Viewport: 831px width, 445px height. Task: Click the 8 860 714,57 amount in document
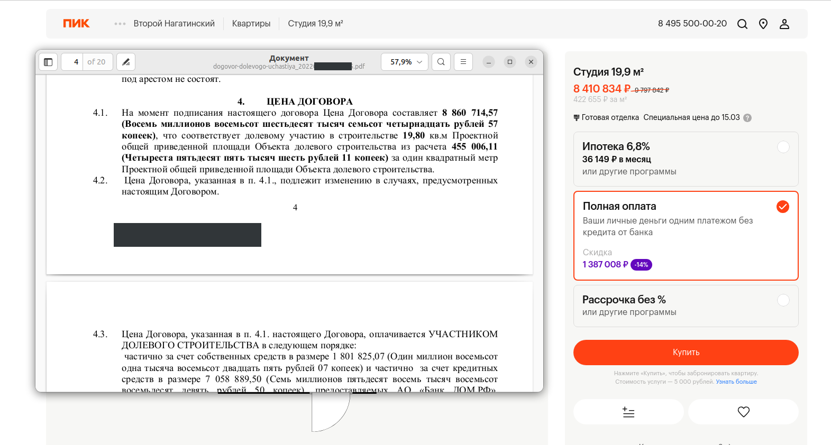click(x=470, y=113)
